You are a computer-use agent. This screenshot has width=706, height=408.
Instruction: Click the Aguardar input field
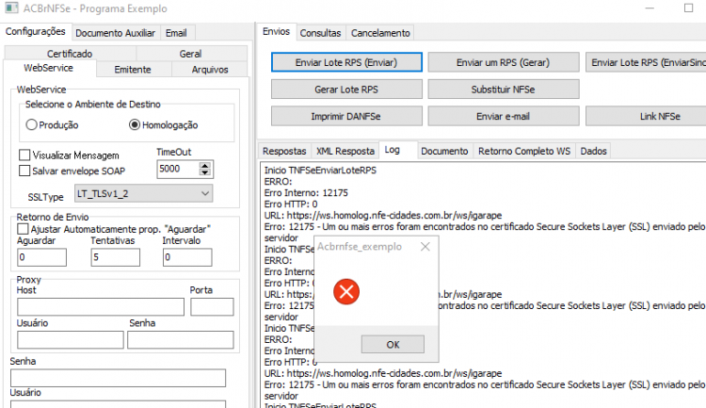click(41, 257)
